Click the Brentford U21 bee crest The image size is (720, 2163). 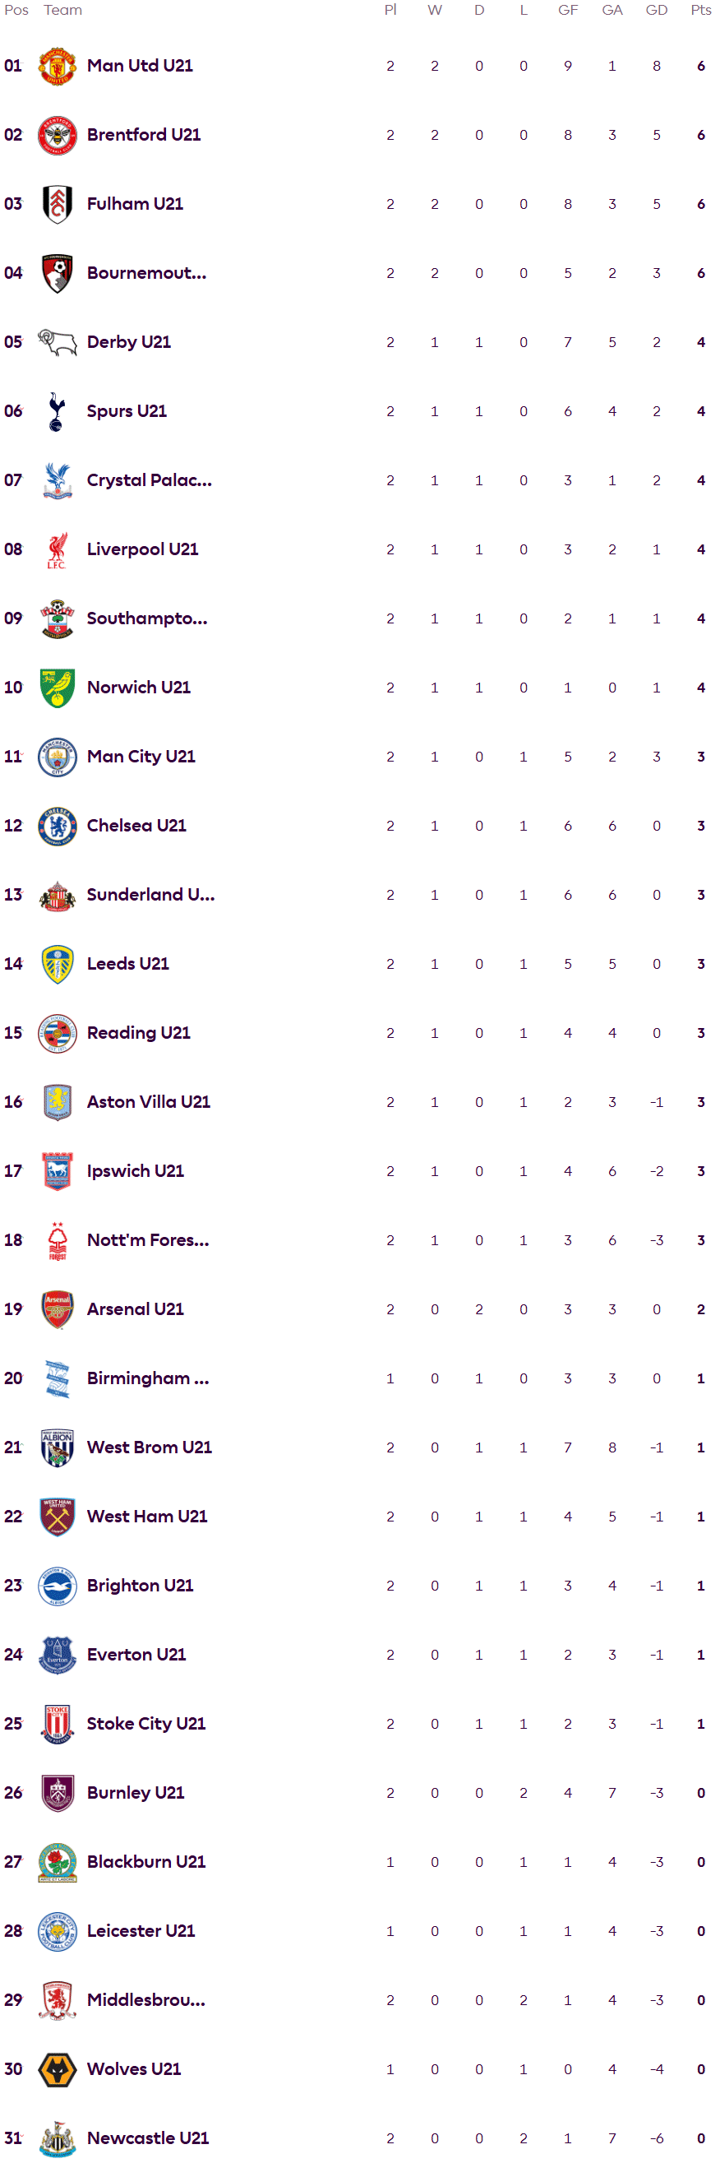pos(57,135)
